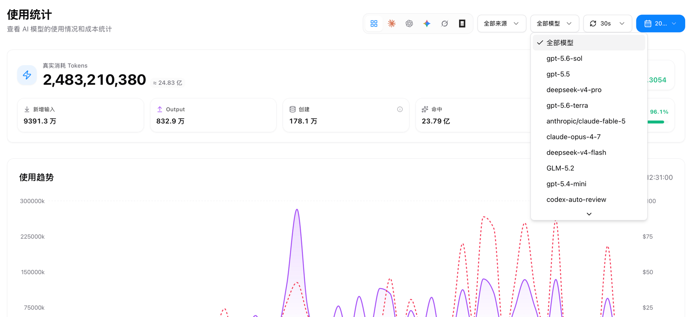Filter by the black square provider icon
The height and width of the screenshot is (317, 695).
(462, 24)
